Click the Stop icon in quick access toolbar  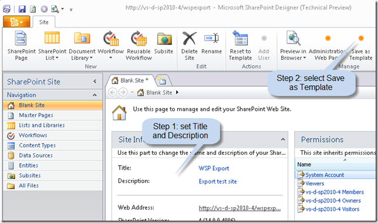click(x=44, y=9)
